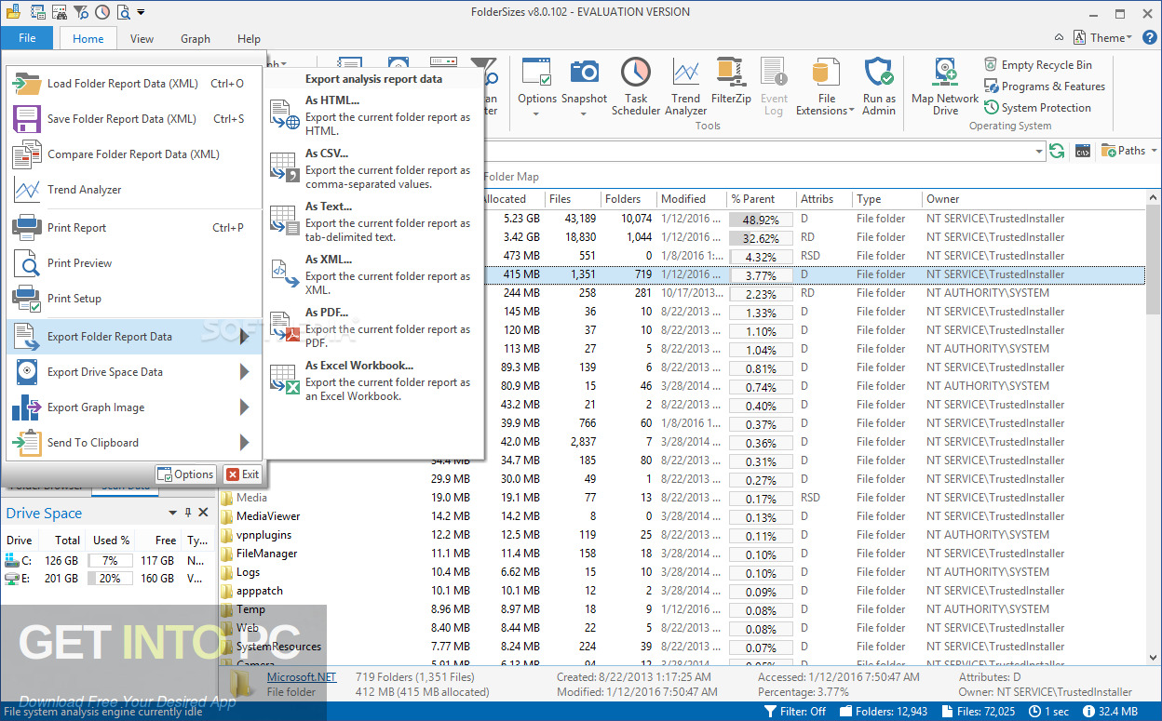
Task: Click the quick-access clock scheduler icon
Action: [x=102, y=12]
